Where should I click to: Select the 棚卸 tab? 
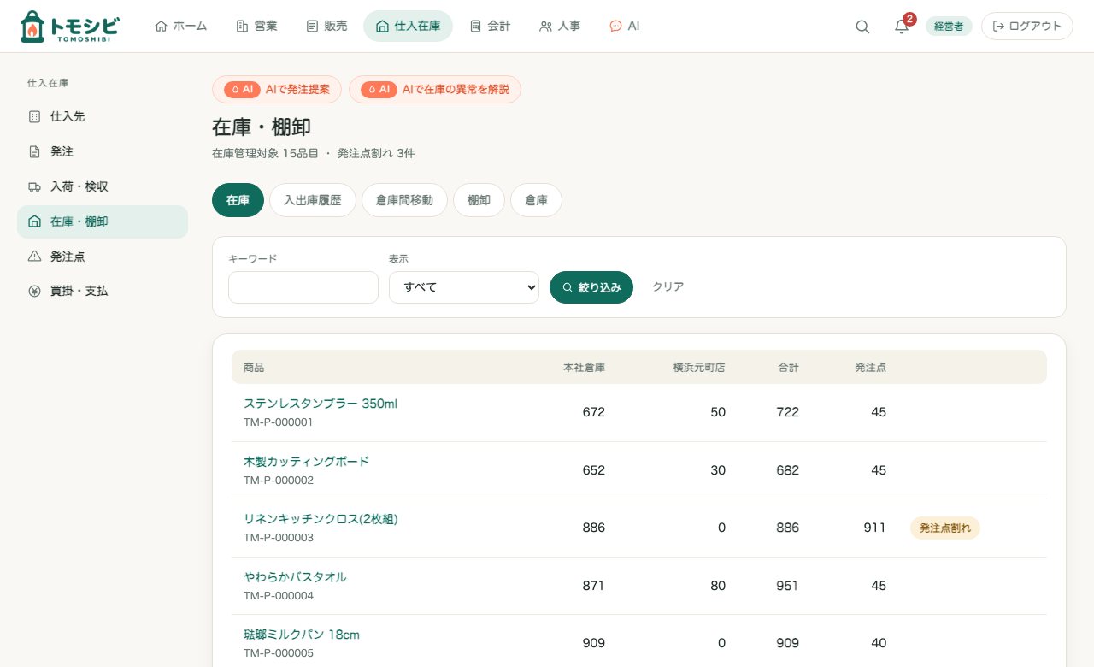point(479,200)
